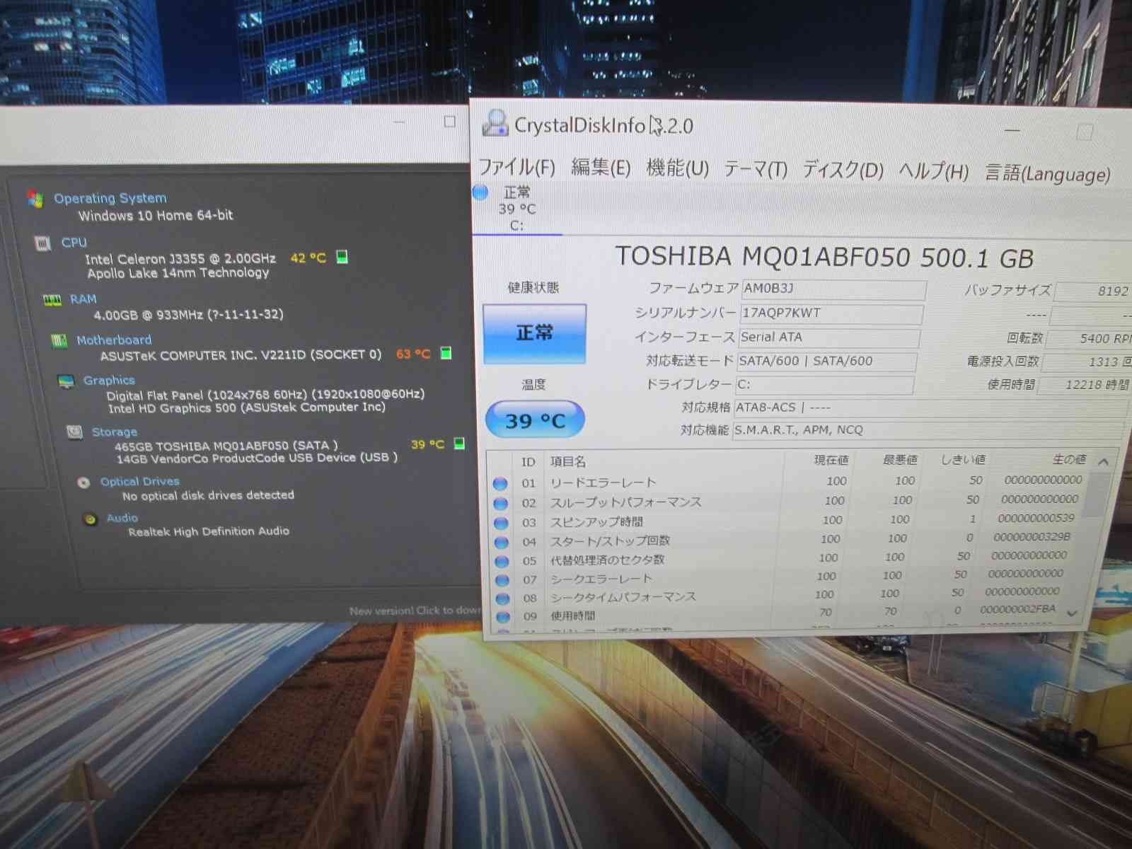Open Operating System section in Speccy window

(110, 198)
